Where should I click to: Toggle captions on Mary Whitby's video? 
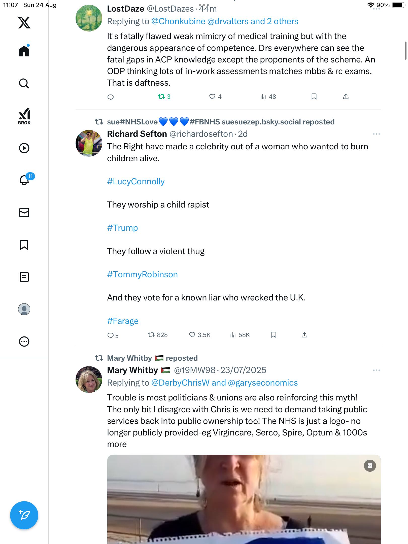click(370, 466)
